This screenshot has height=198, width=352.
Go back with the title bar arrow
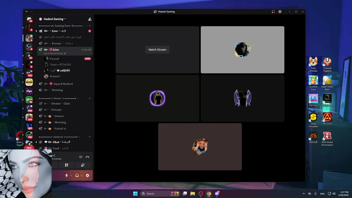(27, 12)
